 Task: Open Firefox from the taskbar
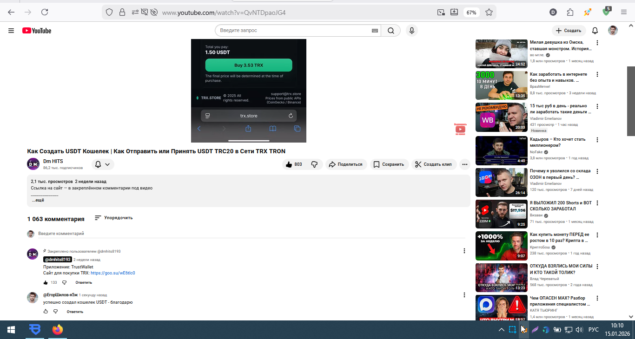coord(57,330)
